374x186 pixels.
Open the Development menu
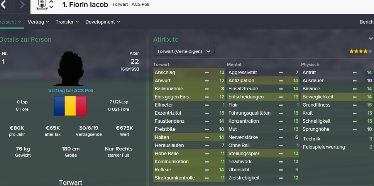[102, 22]
